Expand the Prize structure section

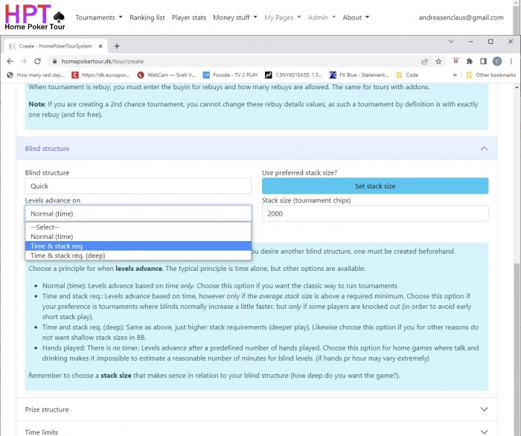[x=257, y=409]
